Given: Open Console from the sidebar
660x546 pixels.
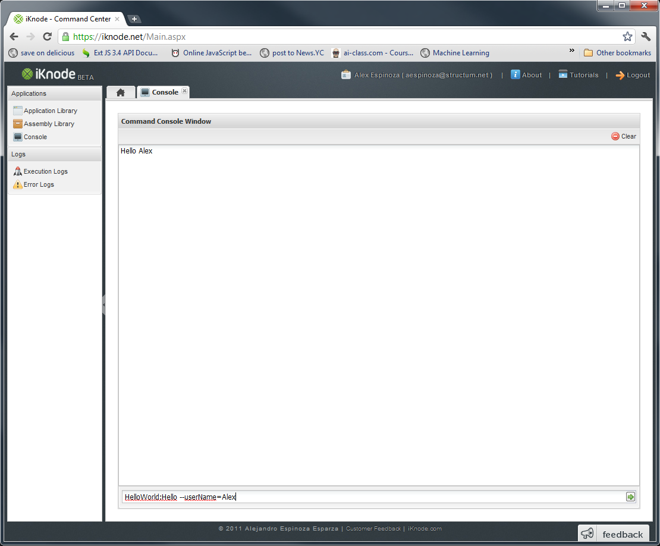Looking at the screenshot, I should click(35, 137).
